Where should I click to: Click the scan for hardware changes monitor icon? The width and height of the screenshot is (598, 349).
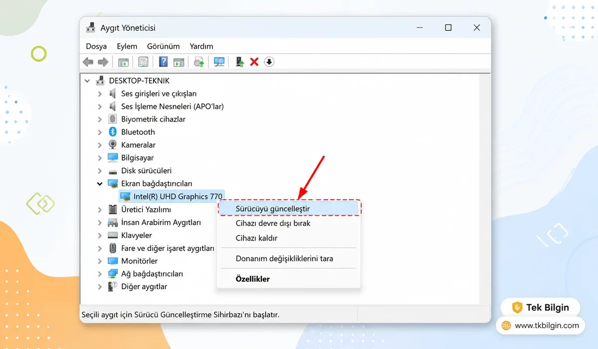219,62
